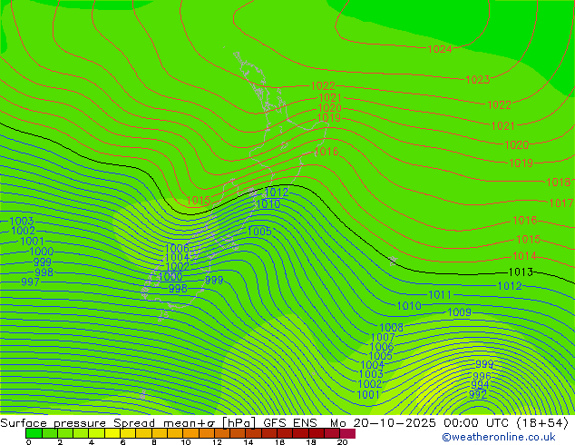This screenshot has height=445, width=575.
Task: Click the 1023 isobar label
Action: click(x=477, y=79)
